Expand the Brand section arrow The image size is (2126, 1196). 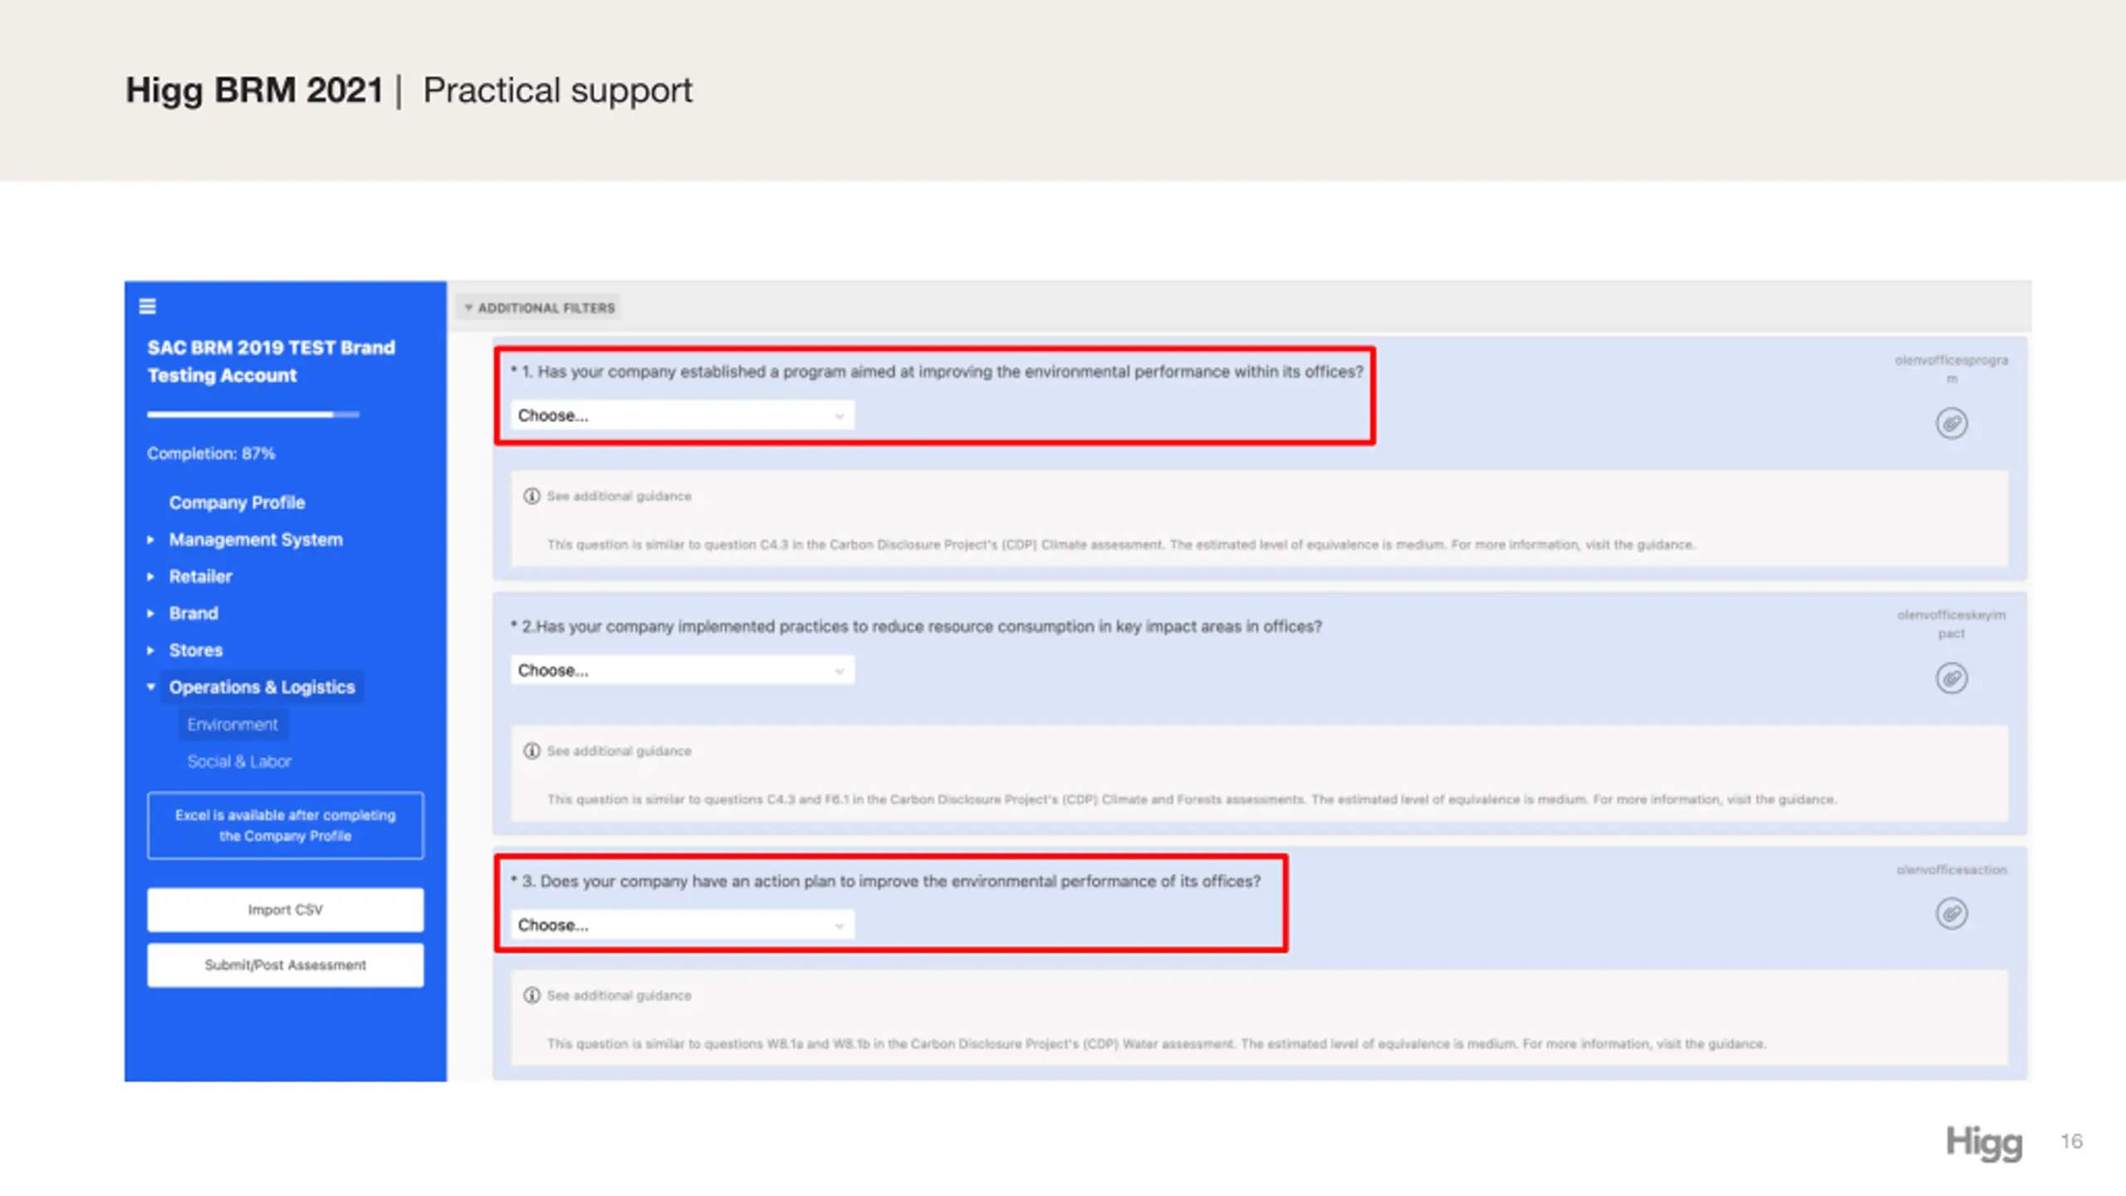[150, 614]
